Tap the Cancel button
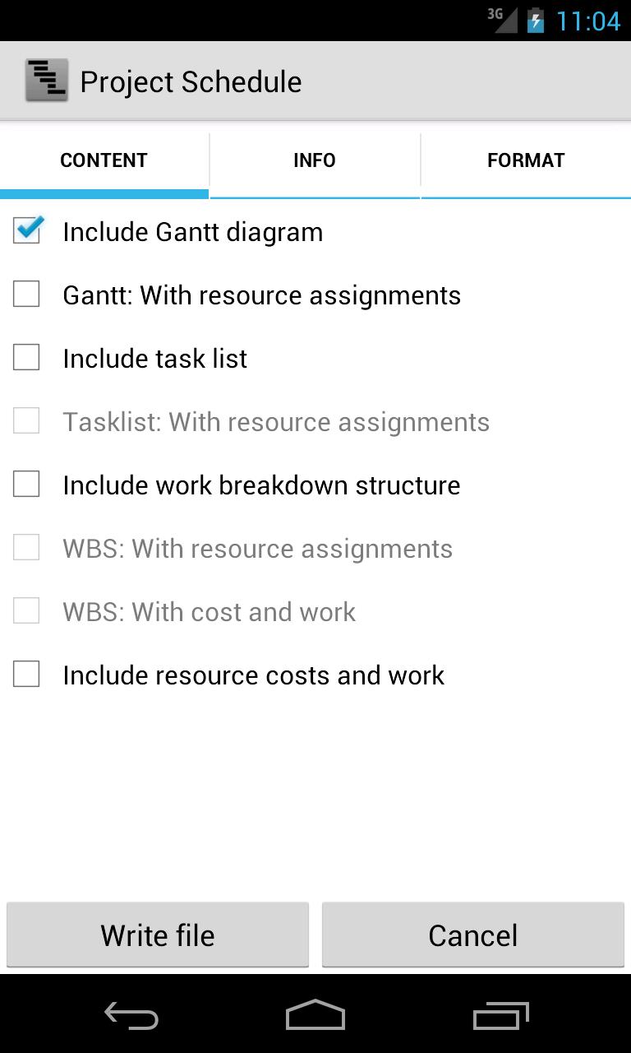This screenshot has width=631, height=1053. coord(472,935)
